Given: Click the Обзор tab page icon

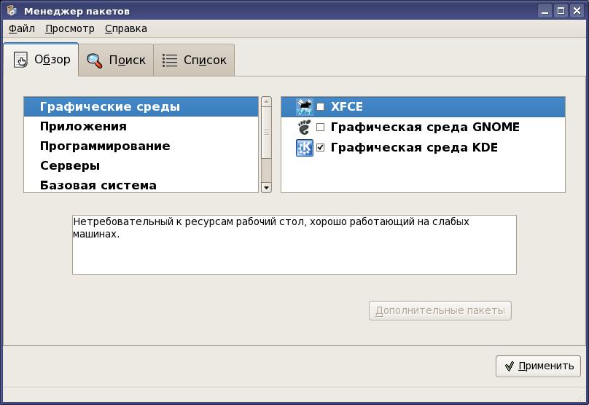Looking at the screenshot, I should click(x=20, y=60).
